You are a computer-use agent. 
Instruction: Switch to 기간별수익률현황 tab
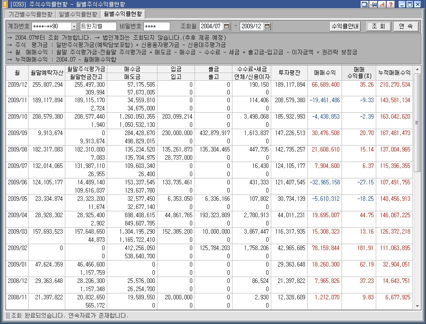pos(30,14)
